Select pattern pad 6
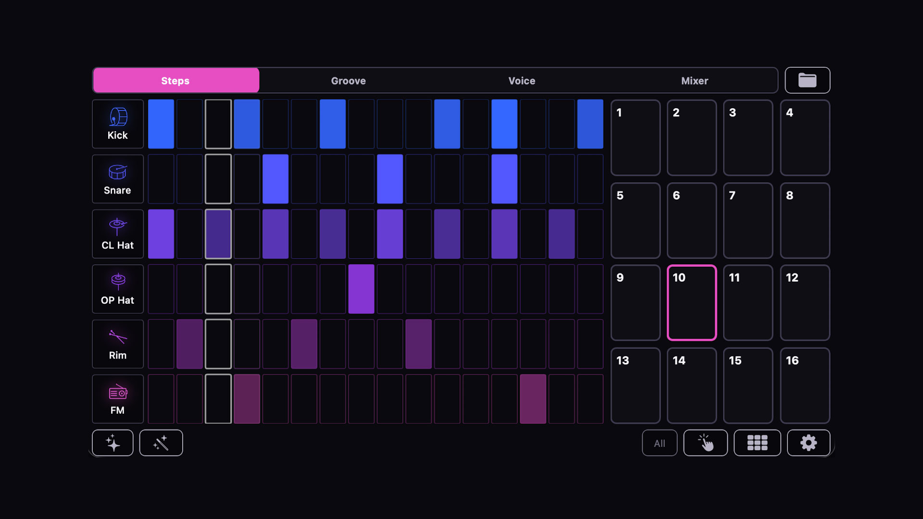Viewport: 923px width, 519px height. pos(692,221)
